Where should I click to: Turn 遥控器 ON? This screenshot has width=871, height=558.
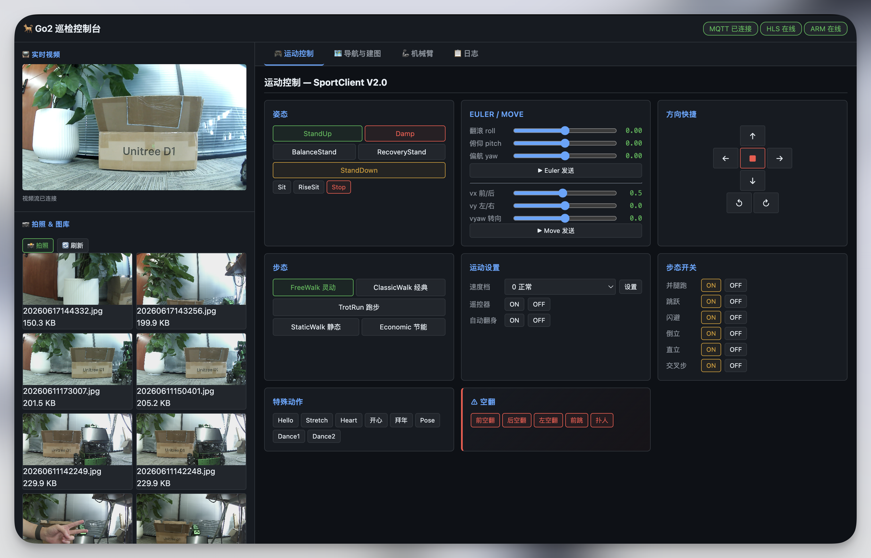pyautogui.click(x=514, y=304)
